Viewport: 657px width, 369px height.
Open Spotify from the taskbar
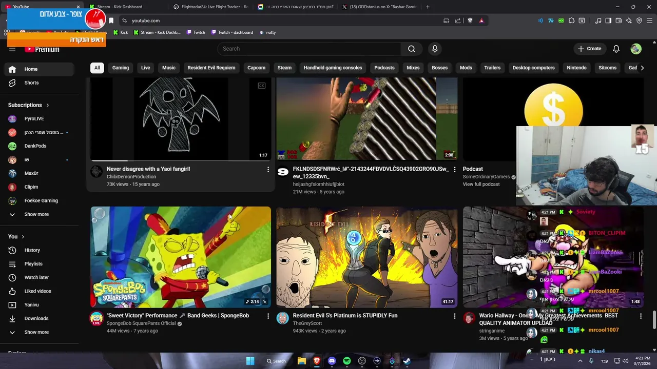click(x=347, y=361)
